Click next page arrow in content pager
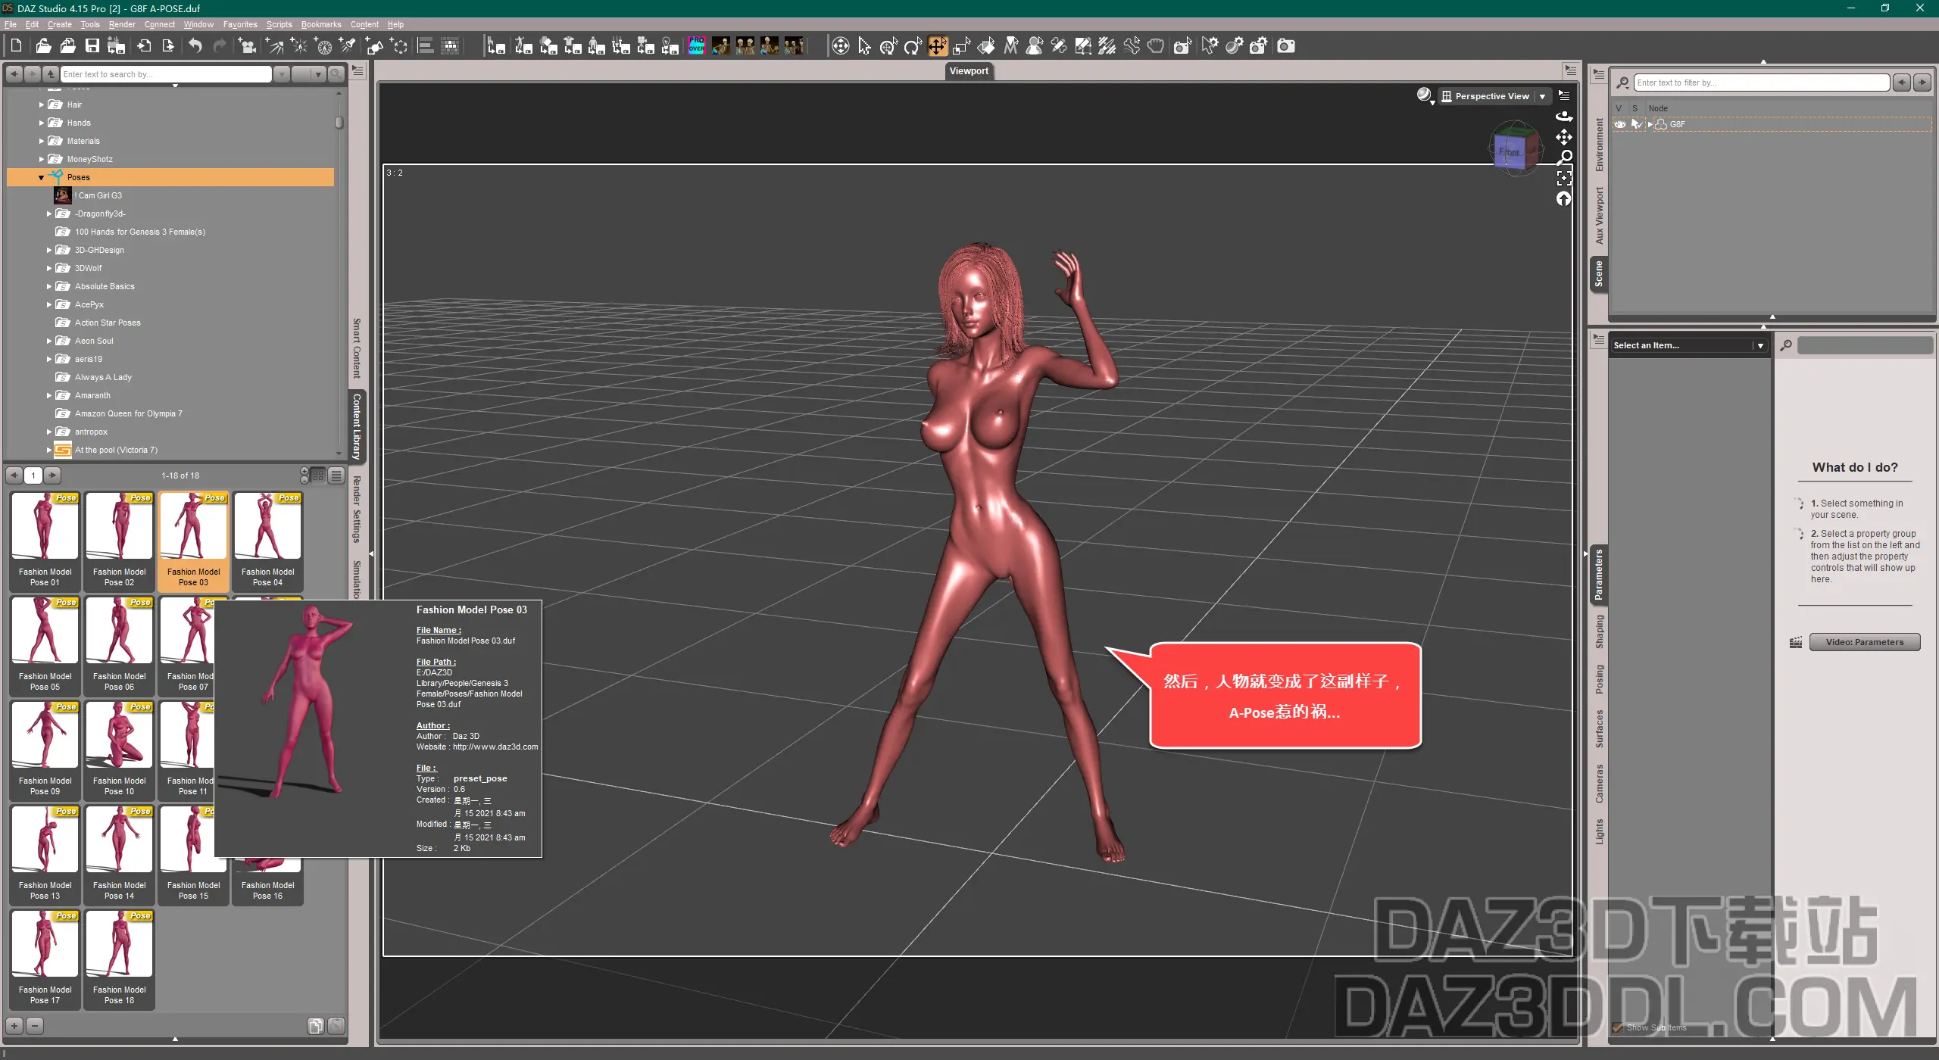Screen dimensions: 1939x1060 coord(52,475)
